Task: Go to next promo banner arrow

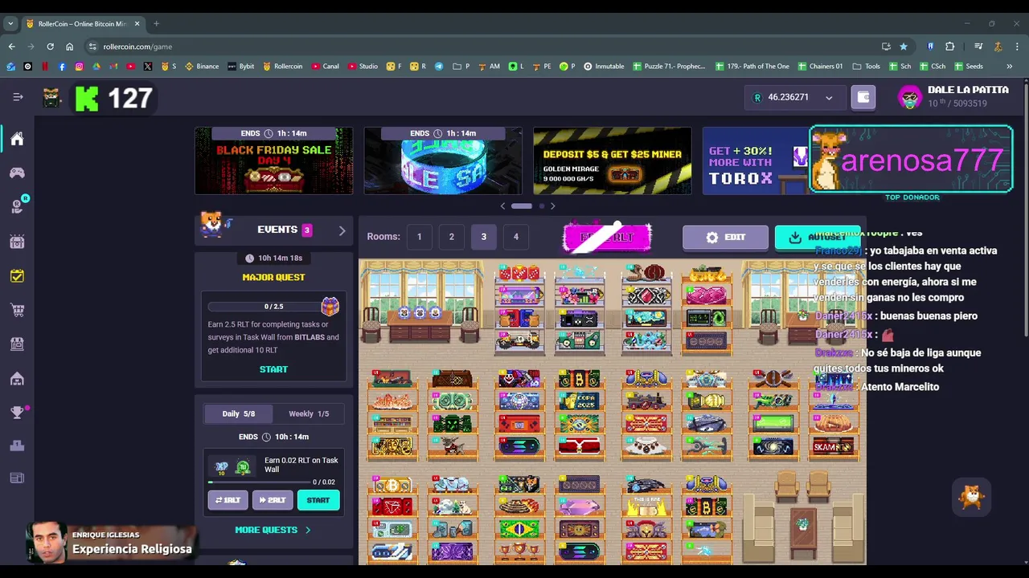Action: 552,206
